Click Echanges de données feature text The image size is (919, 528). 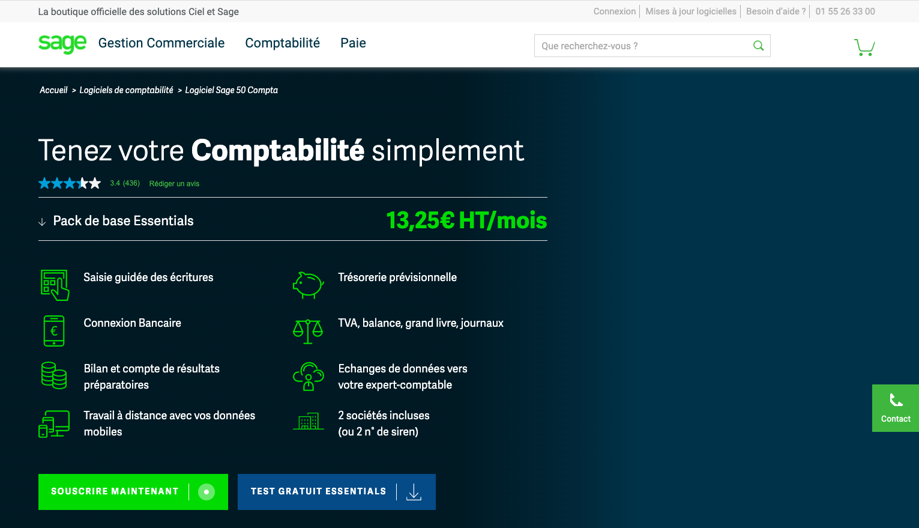pos(403,377)
